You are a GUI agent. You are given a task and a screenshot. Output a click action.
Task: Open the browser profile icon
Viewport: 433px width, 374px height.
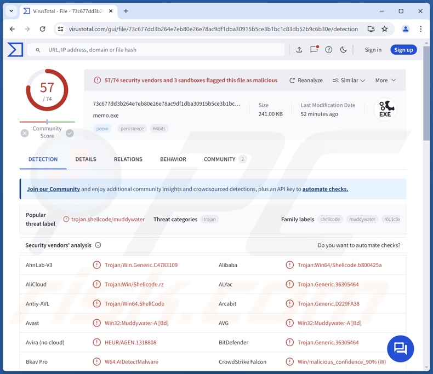coord(406,29)
